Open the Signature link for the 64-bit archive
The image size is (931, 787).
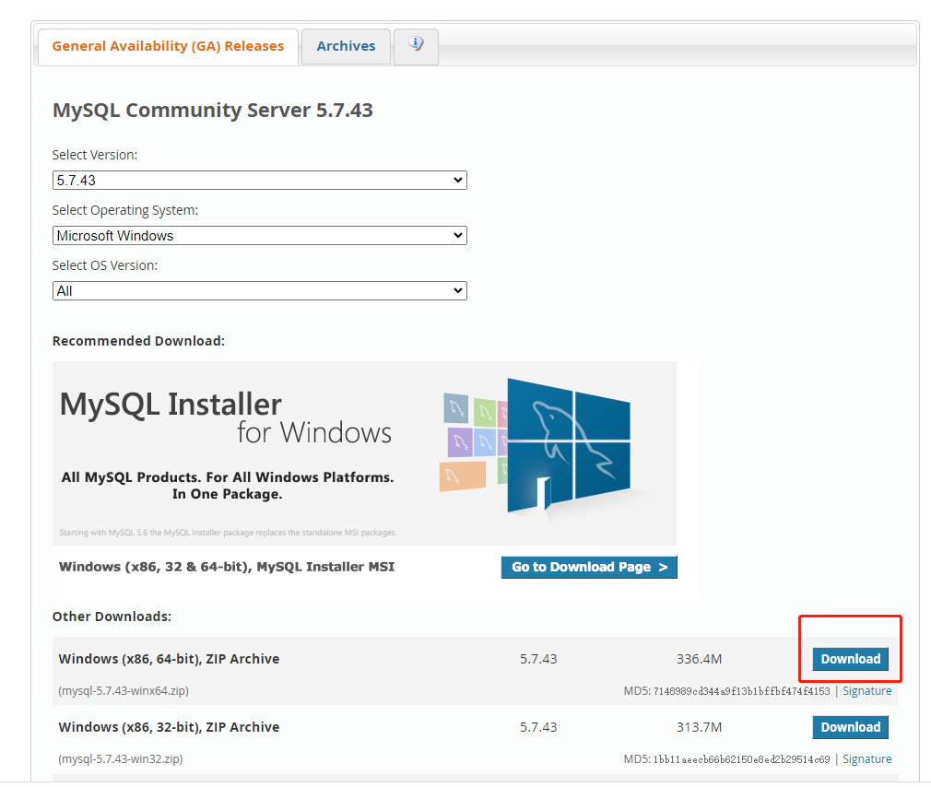tap(866, 691)
